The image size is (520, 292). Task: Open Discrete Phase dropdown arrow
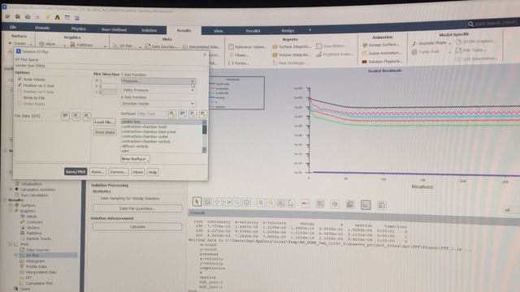449,43
